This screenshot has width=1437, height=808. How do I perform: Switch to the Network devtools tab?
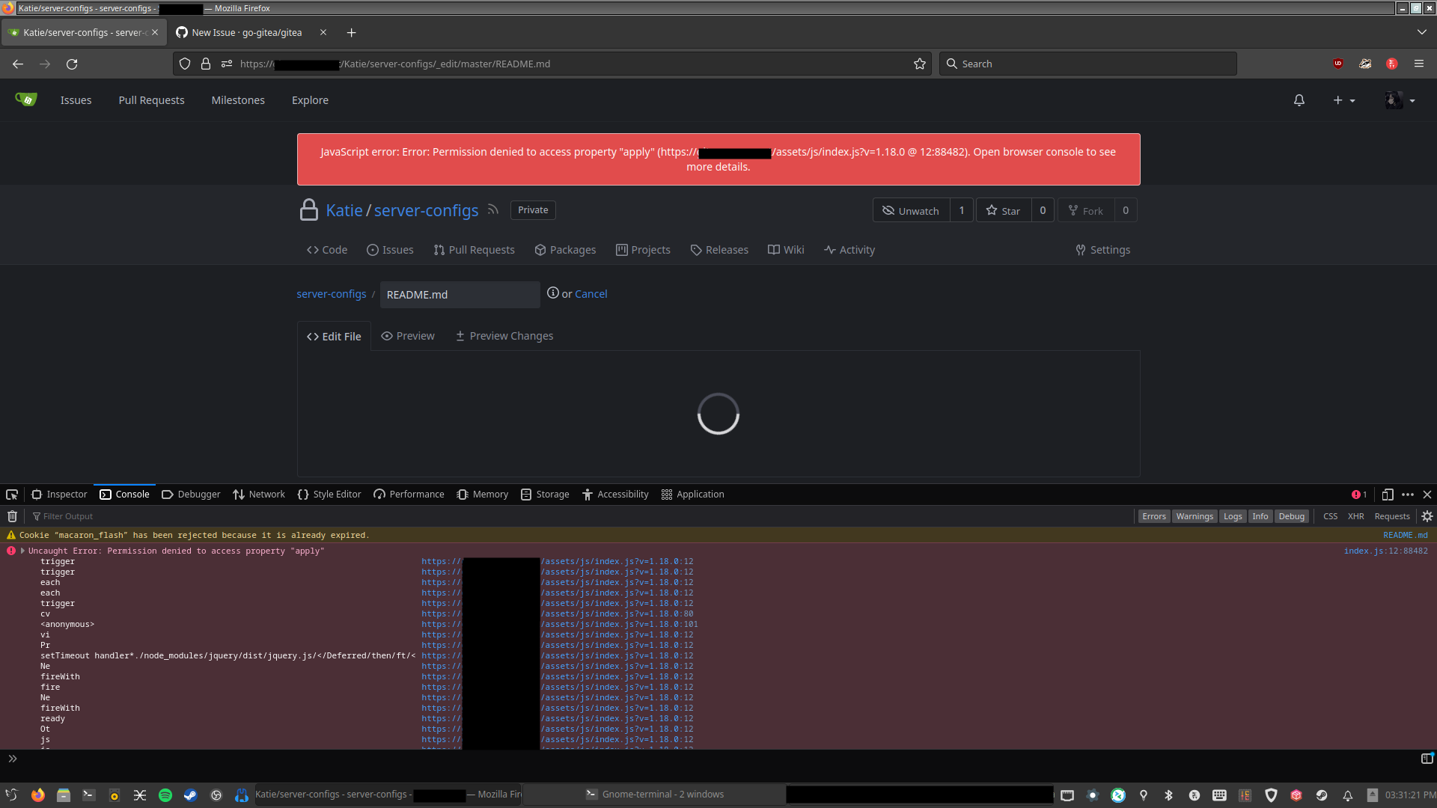[x=259, y=495]
